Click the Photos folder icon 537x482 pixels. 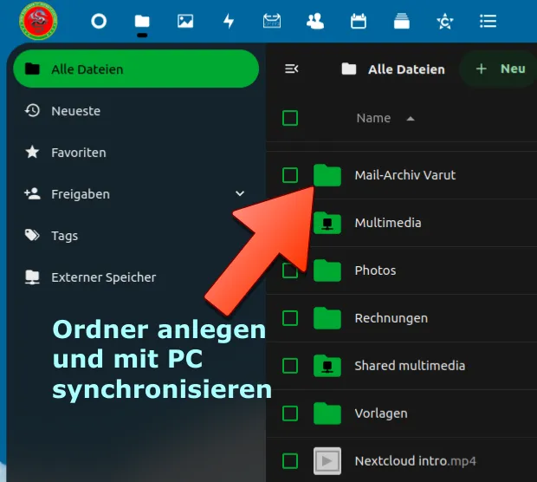pos(327,270)
